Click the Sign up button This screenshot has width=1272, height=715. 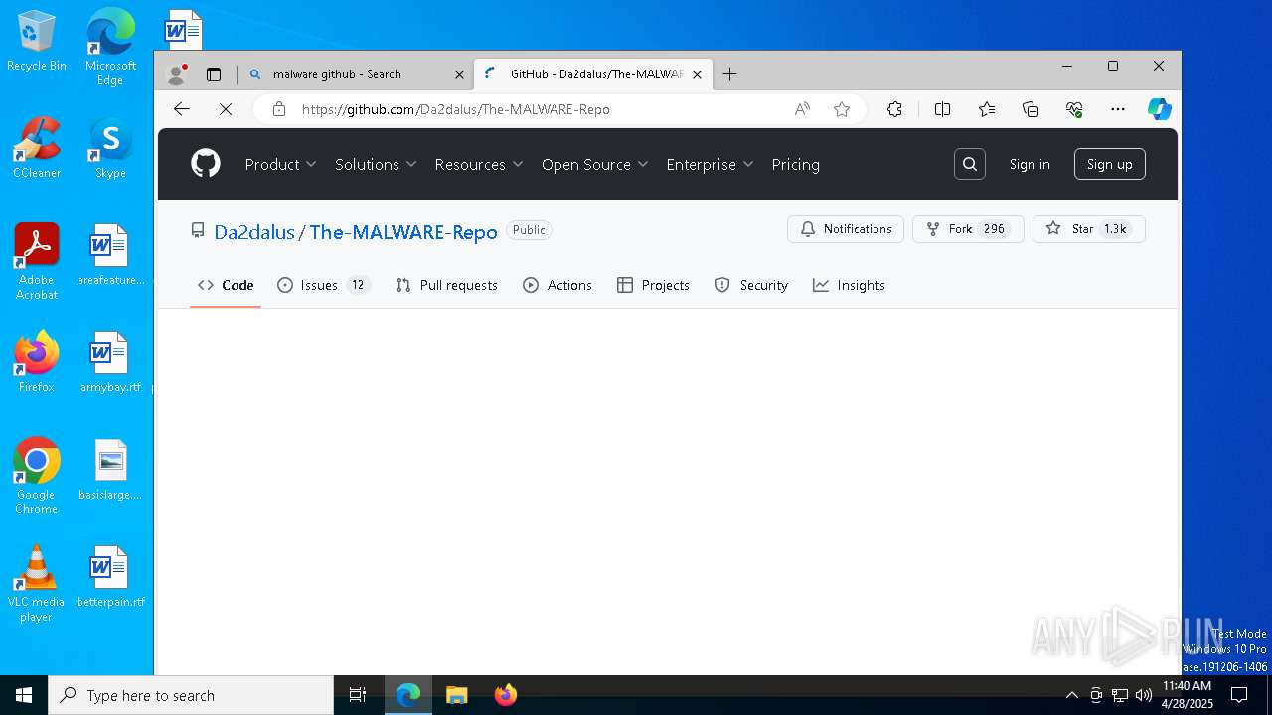[1110, 164]
